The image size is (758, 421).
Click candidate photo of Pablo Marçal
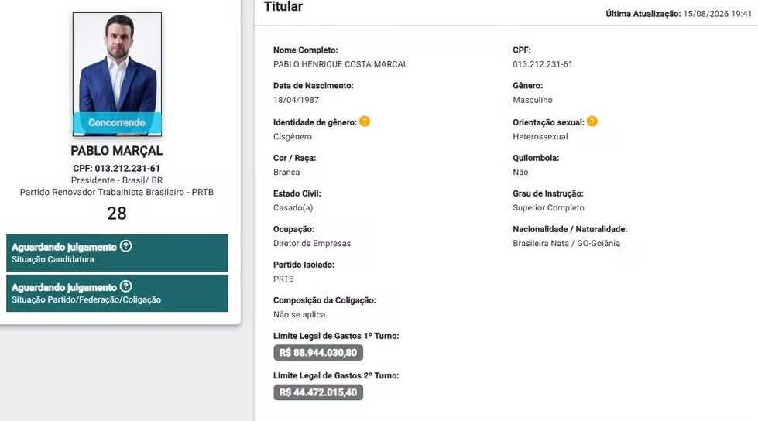point(118,74)
